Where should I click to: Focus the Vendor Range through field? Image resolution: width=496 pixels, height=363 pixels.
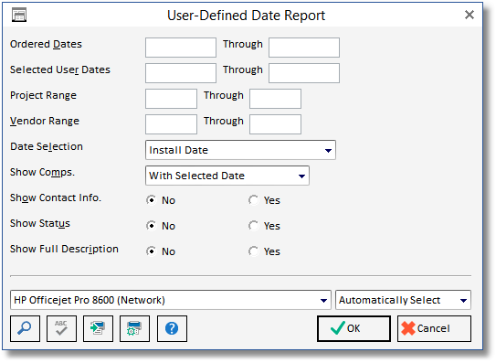tap(275, 124)
